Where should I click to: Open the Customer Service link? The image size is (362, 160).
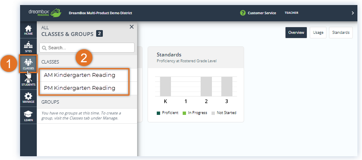tap(262, 13)
